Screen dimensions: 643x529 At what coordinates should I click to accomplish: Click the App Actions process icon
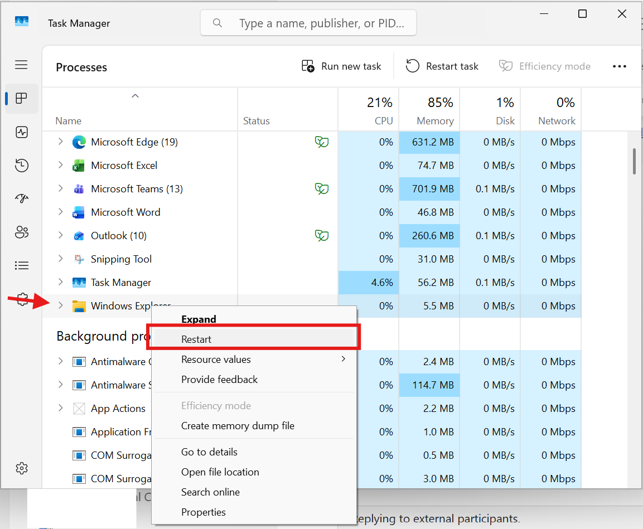click(x=79, y=409)
